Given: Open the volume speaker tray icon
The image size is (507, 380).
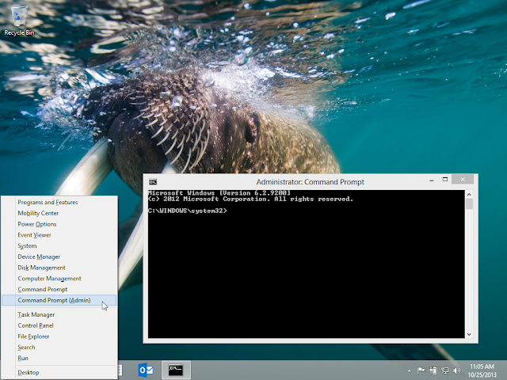Looking at the screenshot, I should 456,370.
